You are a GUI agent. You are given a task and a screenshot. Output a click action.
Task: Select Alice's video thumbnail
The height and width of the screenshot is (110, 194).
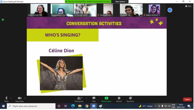[39, 10]
